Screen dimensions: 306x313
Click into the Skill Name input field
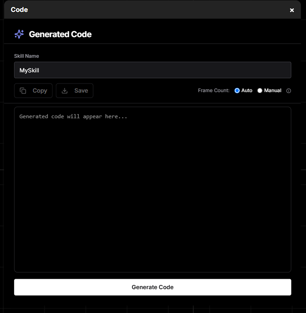[153, 70]
